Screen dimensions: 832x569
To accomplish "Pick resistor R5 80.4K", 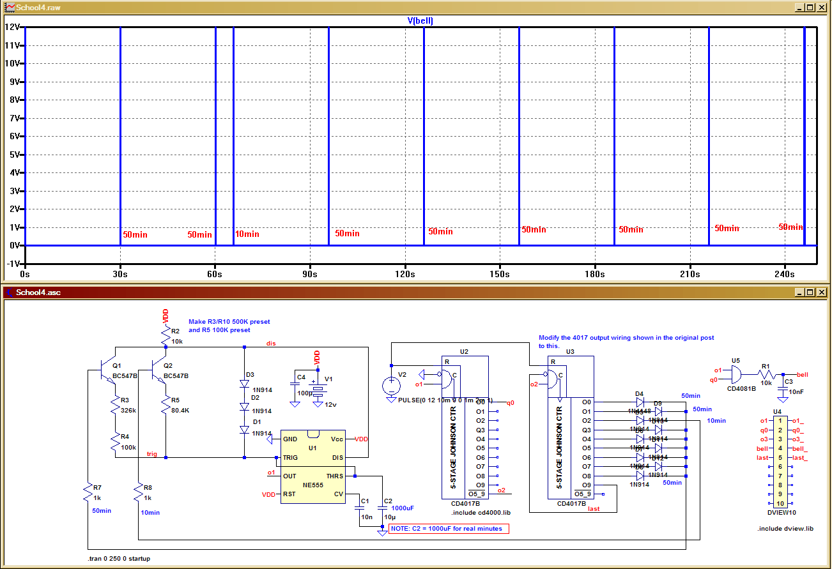I will 165,406.
